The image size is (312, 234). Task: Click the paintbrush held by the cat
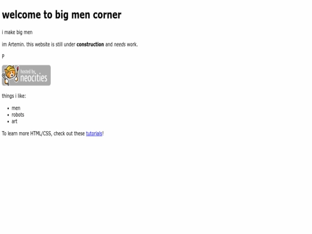[17, 73]
